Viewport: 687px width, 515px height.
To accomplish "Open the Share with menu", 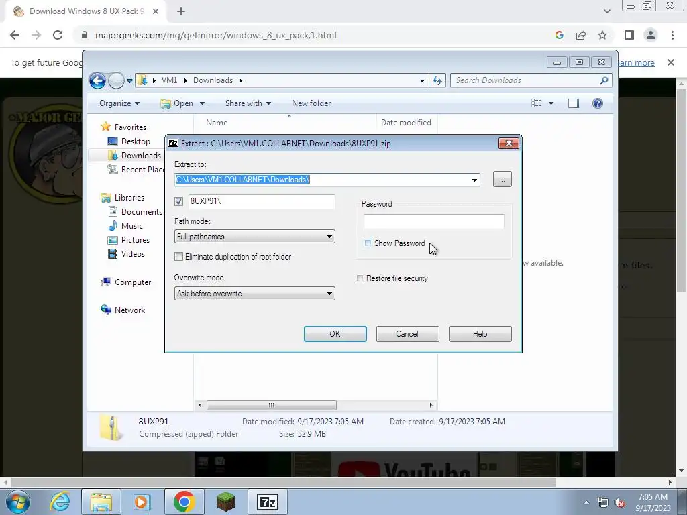I will coord(248,103).
